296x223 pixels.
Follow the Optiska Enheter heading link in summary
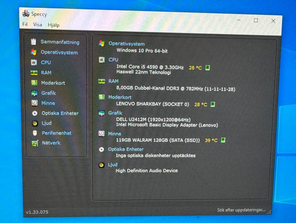(x=126, y=149)
